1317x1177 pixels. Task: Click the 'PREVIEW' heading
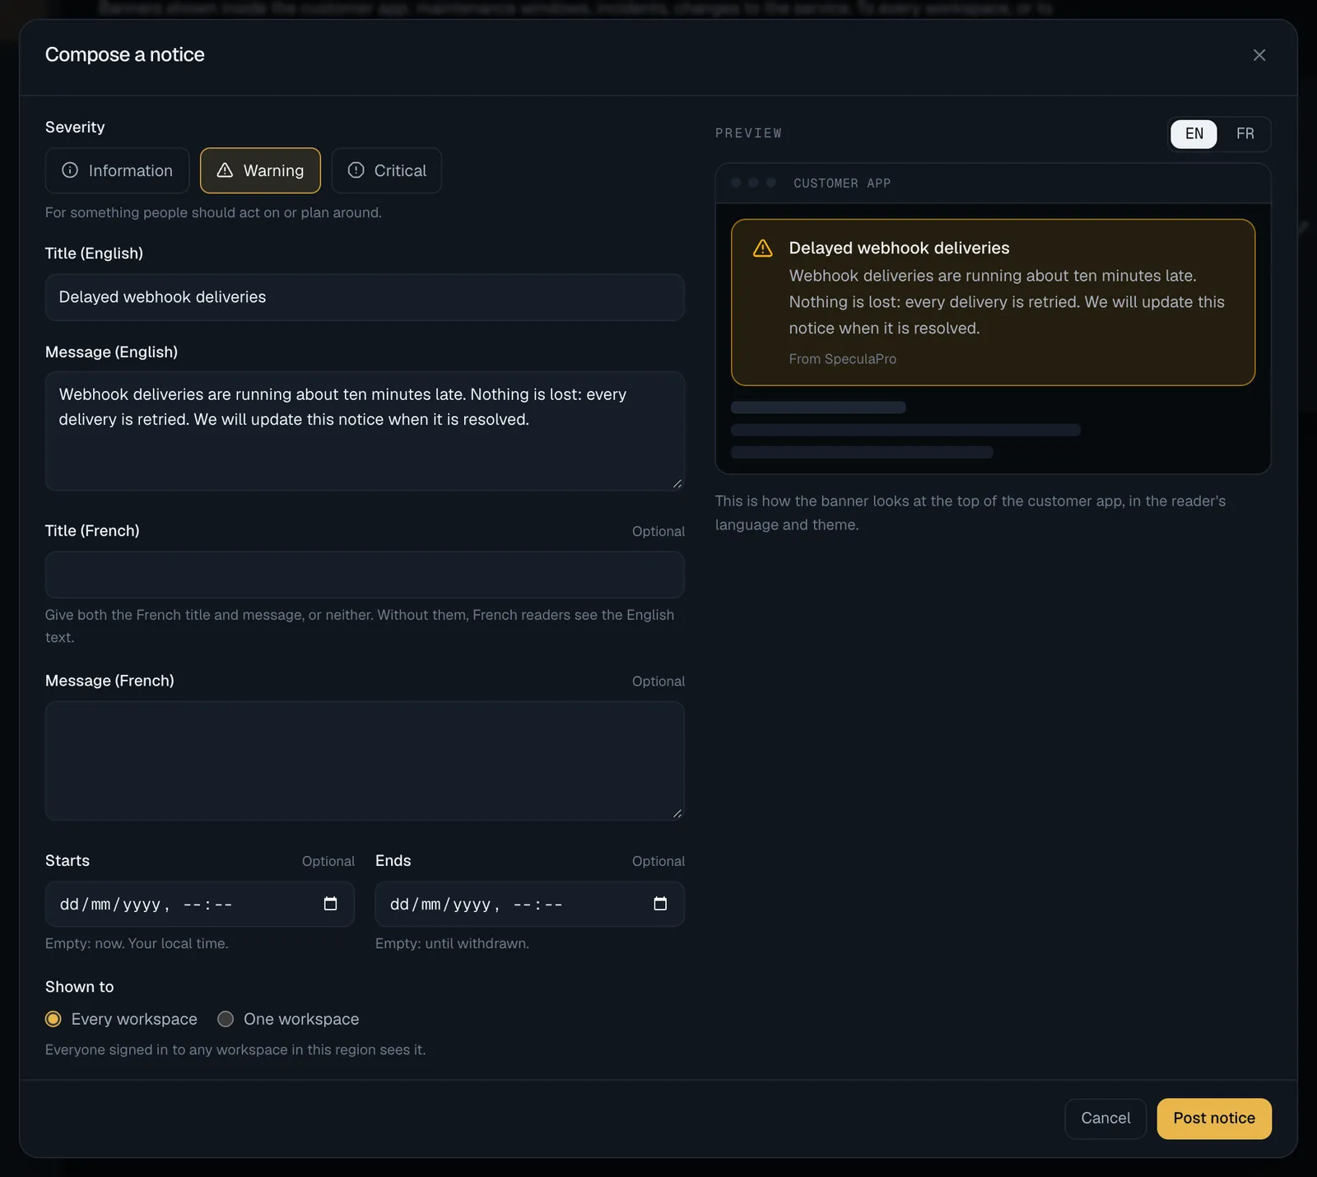point(748,133)
